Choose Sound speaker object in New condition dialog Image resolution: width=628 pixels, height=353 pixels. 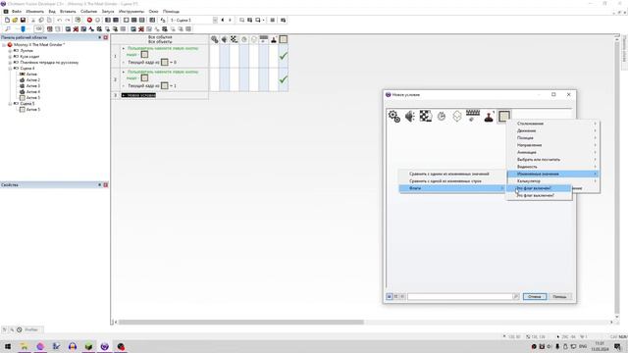(x=410, y=116)
